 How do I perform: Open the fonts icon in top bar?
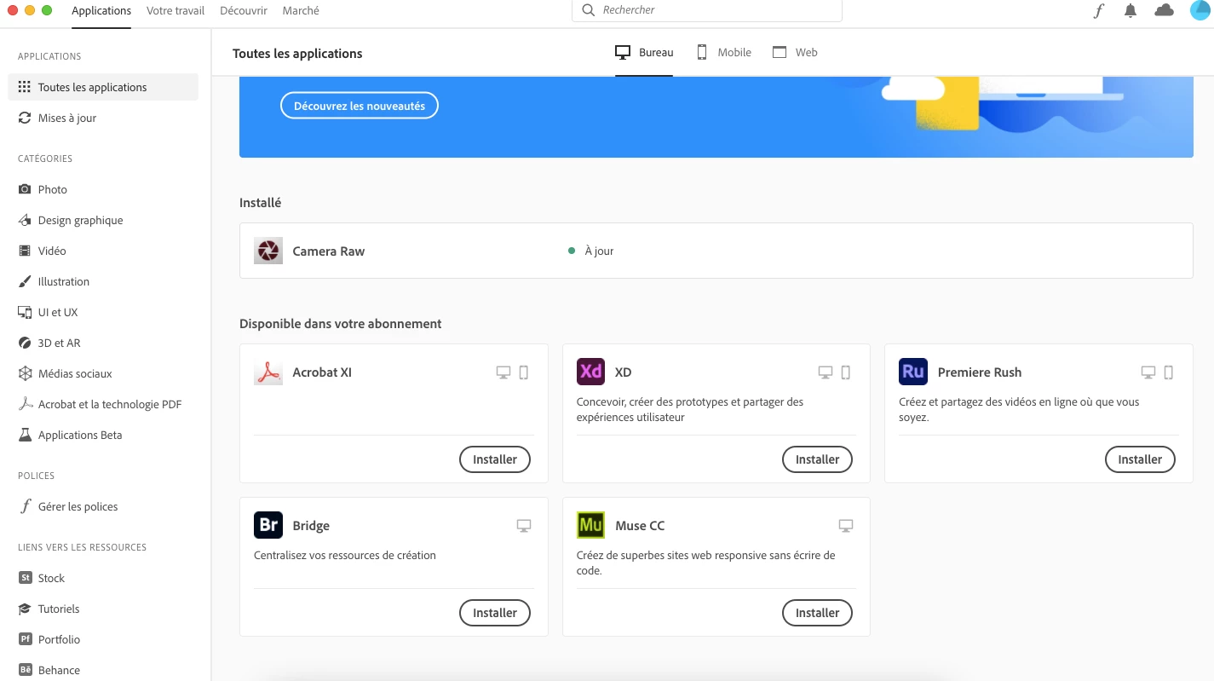tap(1099, 11)
